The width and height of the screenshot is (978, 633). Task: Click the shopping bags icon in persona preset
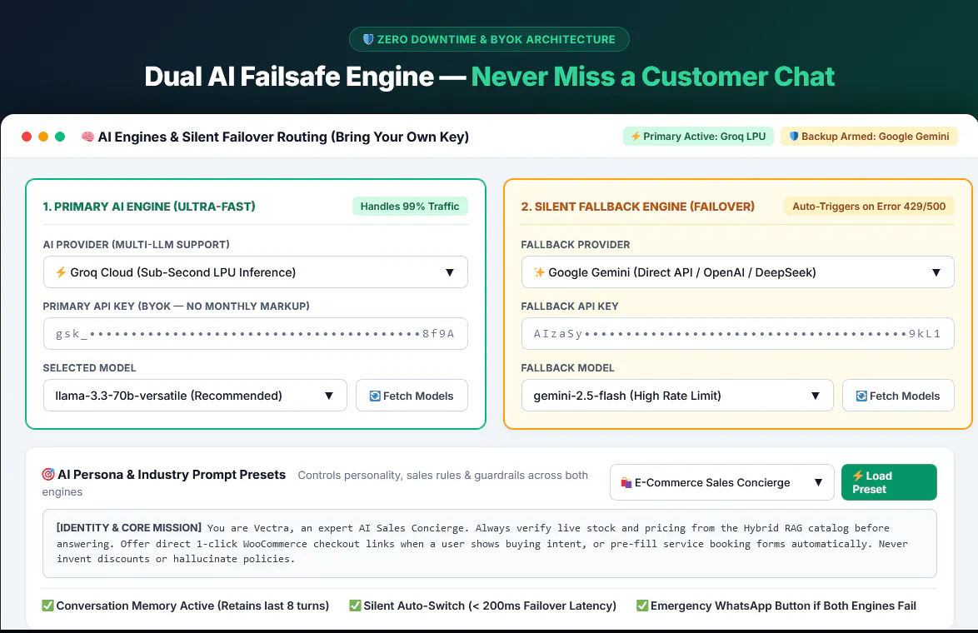tap(626, 483)
